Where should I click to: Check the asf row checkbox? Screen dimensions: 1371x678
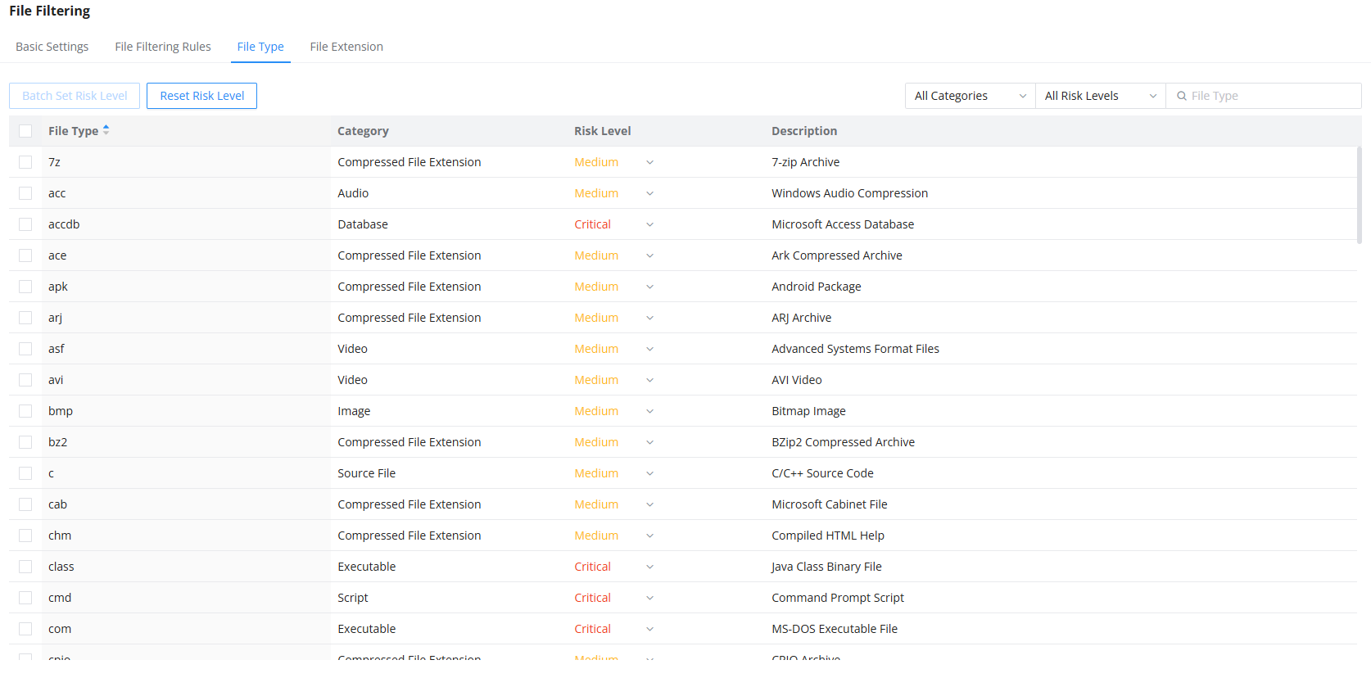[x=25, y=349]
